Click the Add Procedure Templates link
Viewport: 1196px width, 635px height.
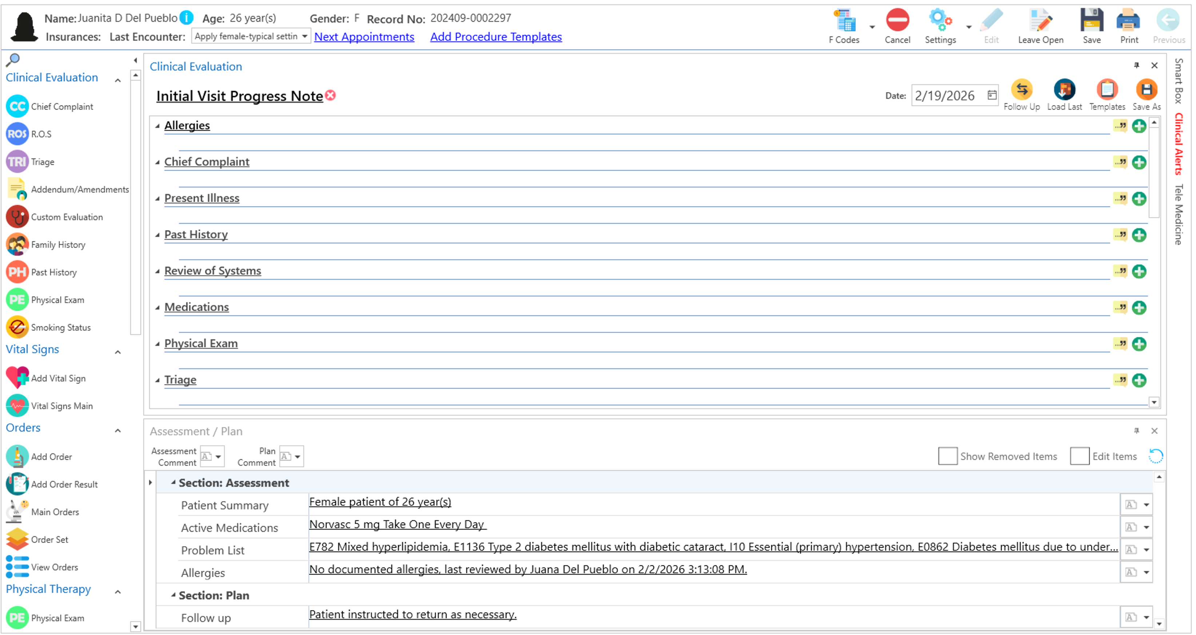[x=495, y=37]
